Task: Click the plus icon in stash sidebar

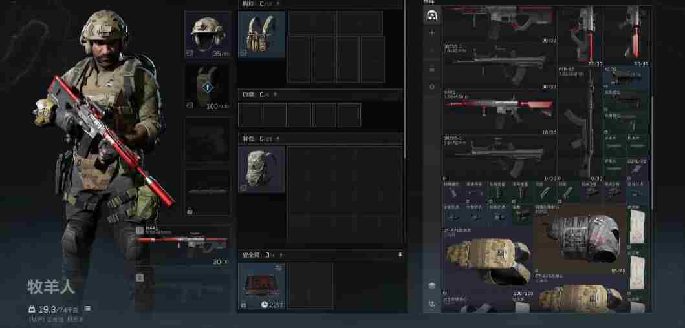Action: (432, 33)
